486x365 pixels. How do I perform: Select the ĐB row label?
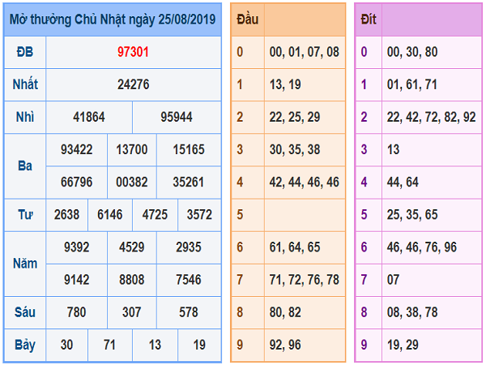tap(25, 52)
